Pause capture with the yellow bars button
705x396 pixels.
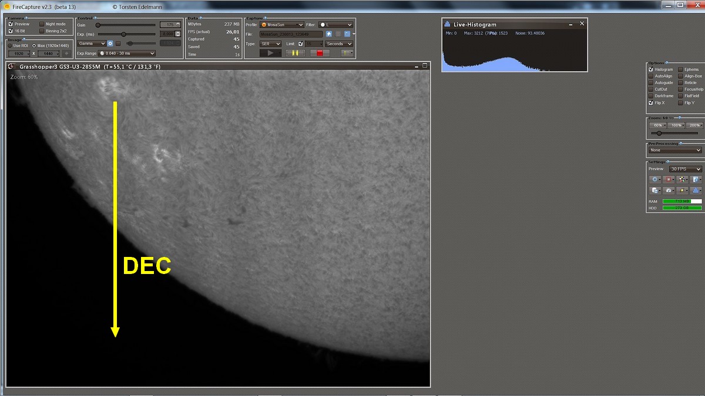click(296, 53)
